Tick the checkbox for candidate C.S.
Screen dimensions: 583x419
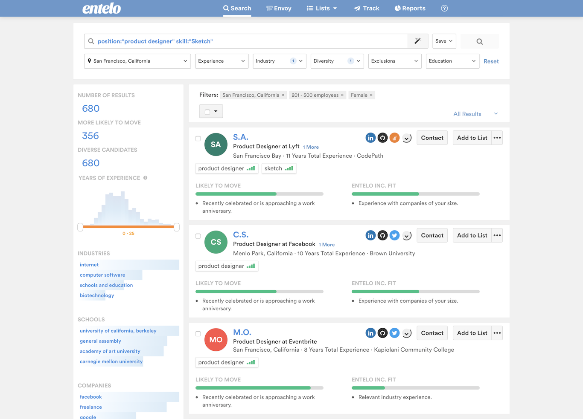tap(198, 236)
